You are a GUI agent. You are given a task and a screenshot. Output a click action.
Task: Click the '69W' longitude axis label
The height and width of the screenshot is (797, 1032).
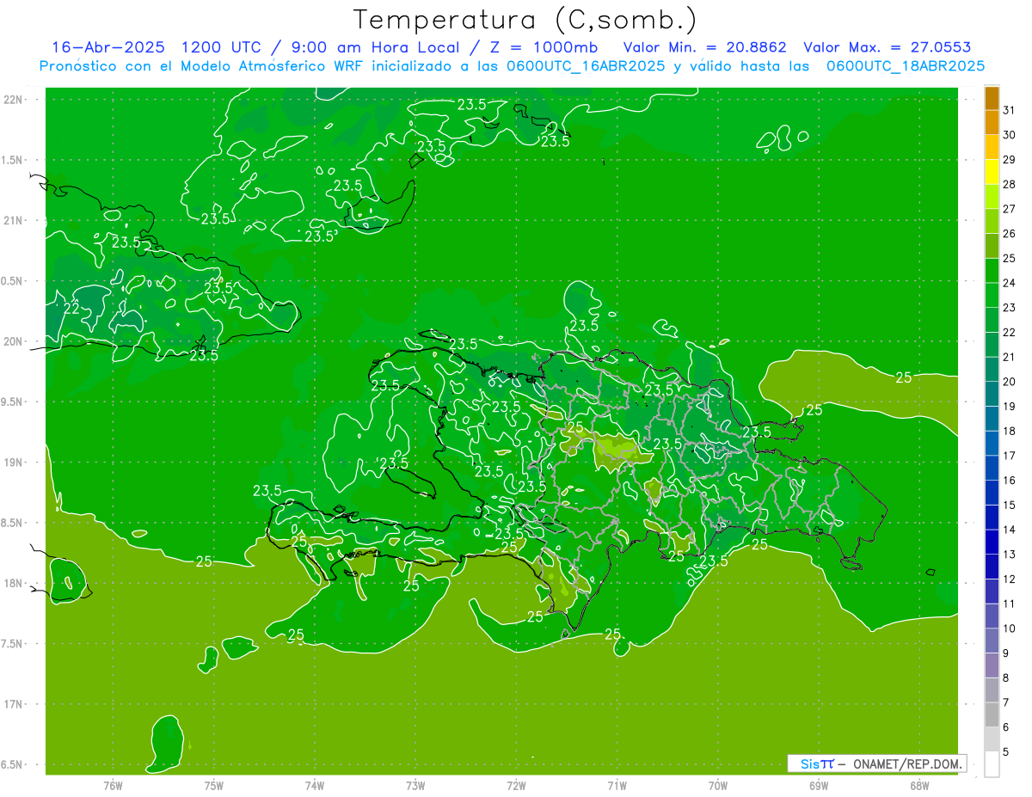[x=819, y=785]
